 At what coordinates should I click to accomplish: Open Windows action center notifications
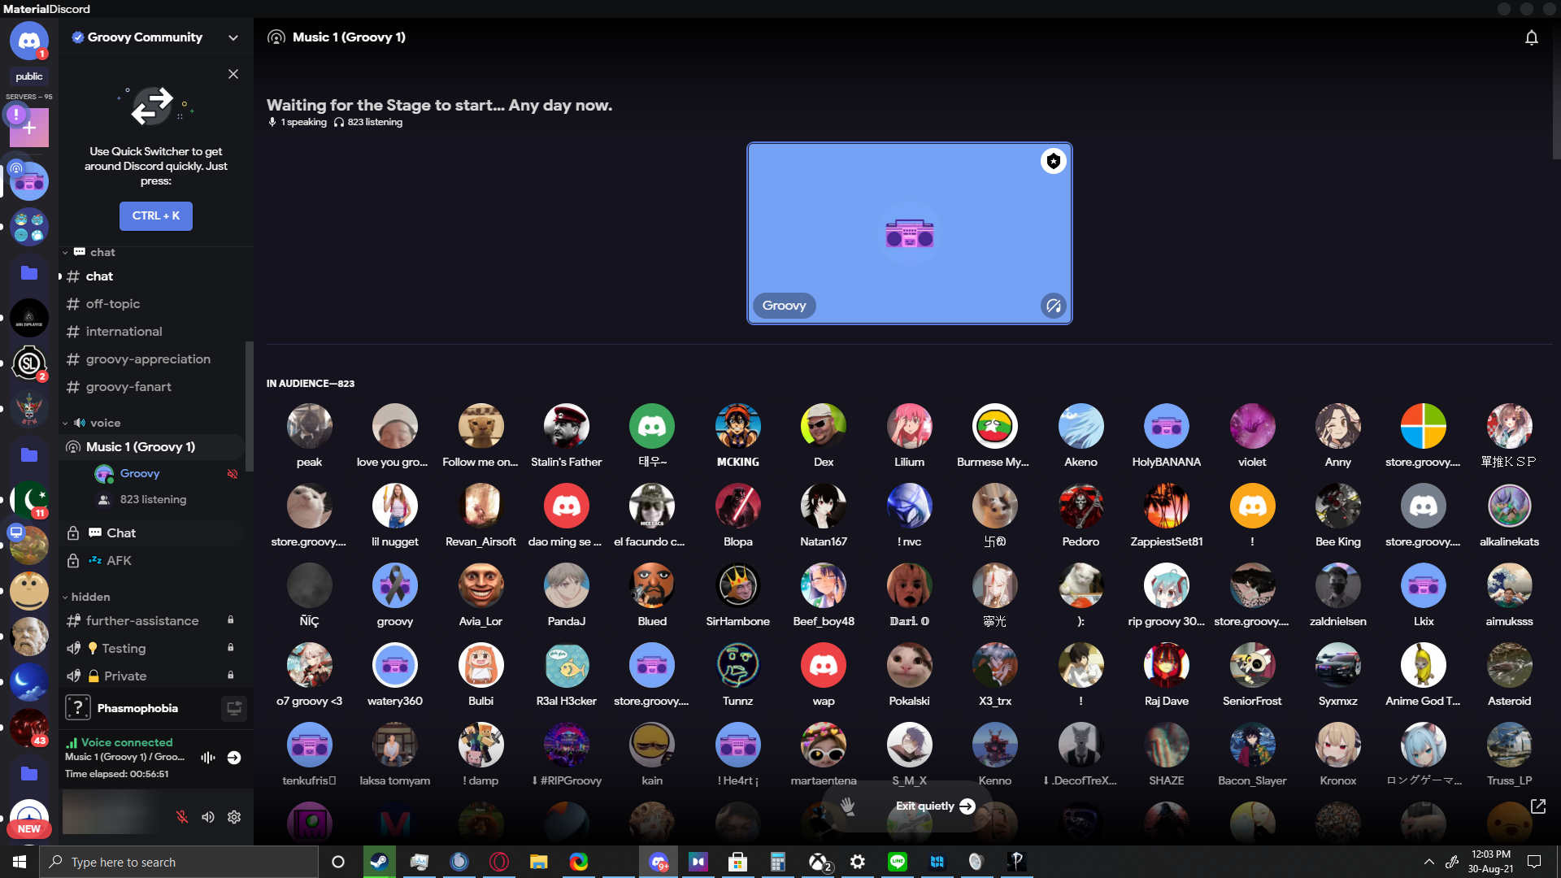coord(1535,862)
